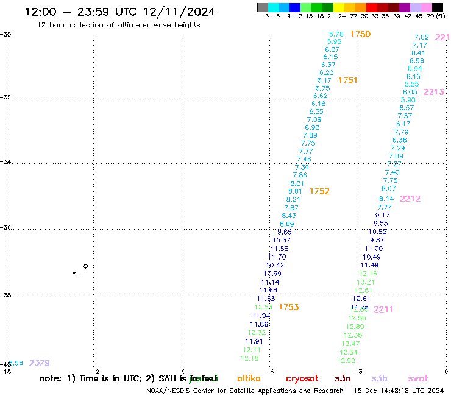Click the pink swatch in the color scale
Viewport: 451px width, 396px height.
426,7
